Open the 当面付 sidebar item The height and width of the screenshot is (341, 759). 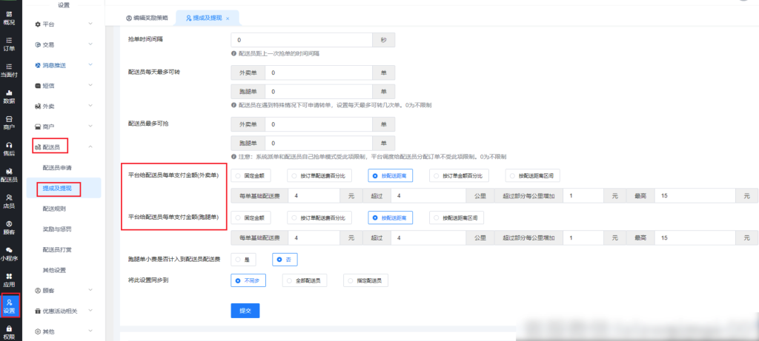pos(9,70)
